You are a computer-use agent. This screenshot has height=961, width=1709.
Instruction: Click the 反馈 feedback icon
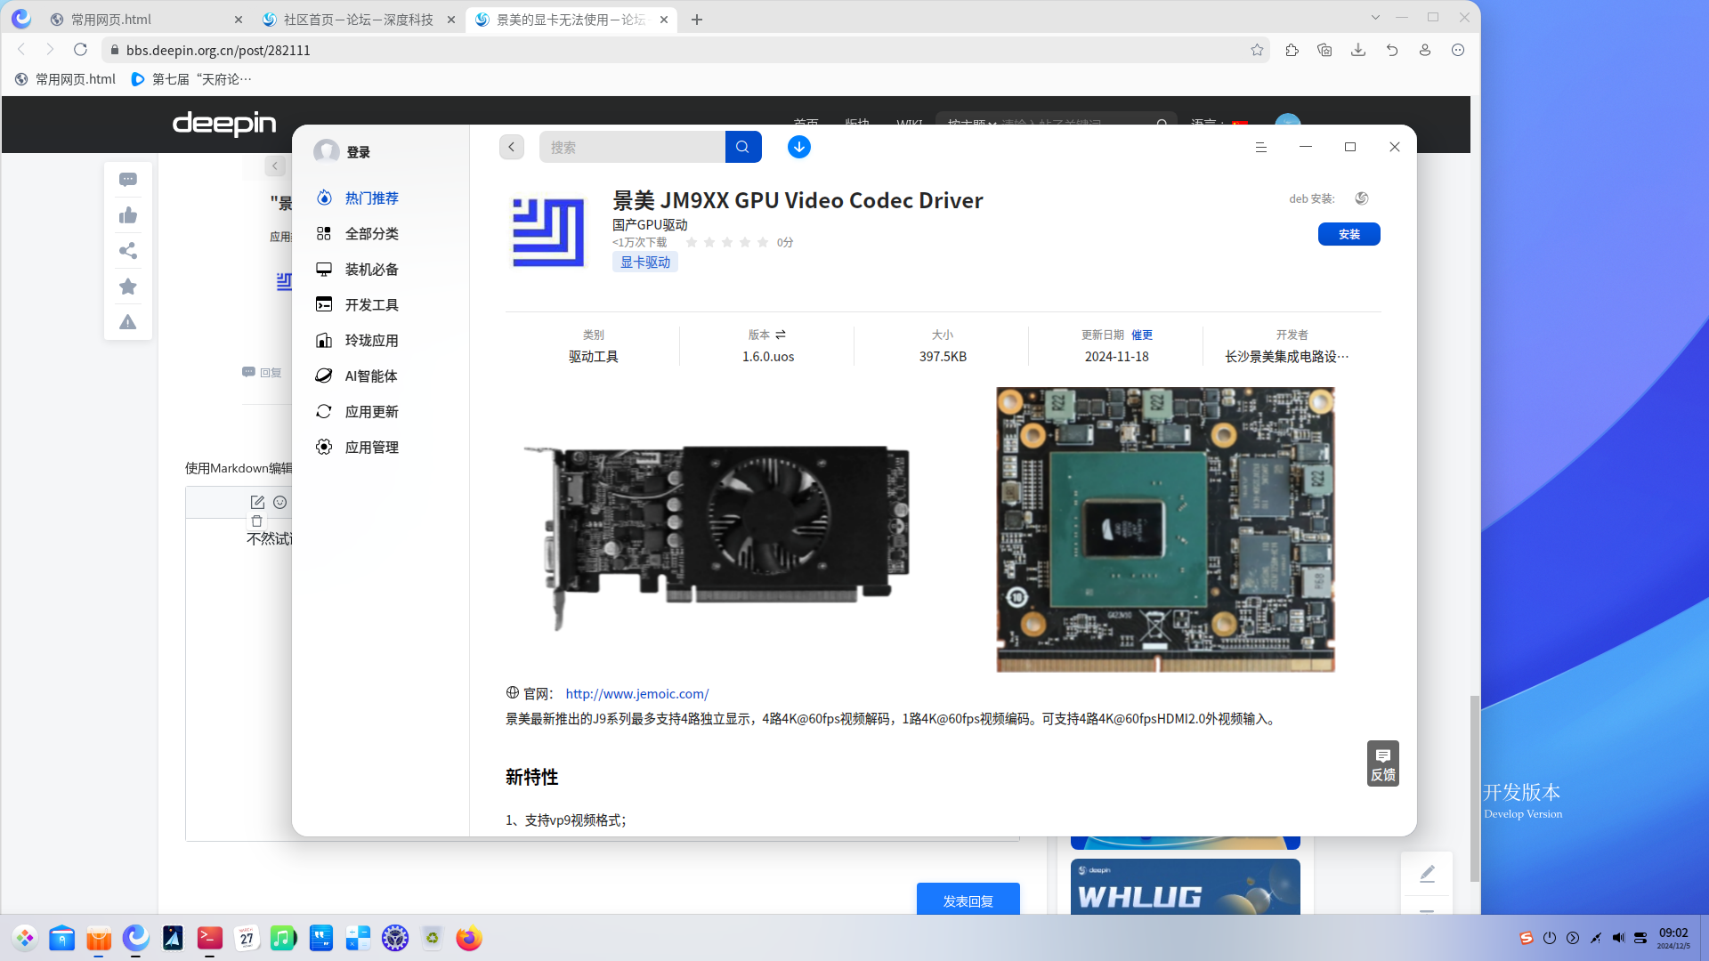click(1383, 763)
